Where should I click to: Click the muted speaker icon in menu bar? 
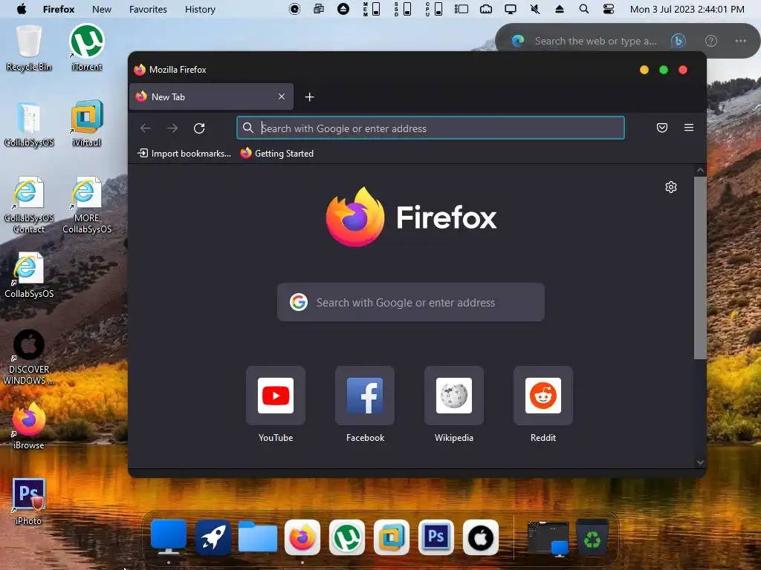[535, 9]
